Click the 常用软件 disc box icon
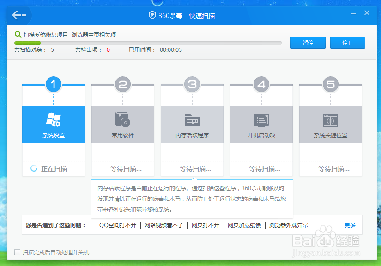 coord(123,120)
